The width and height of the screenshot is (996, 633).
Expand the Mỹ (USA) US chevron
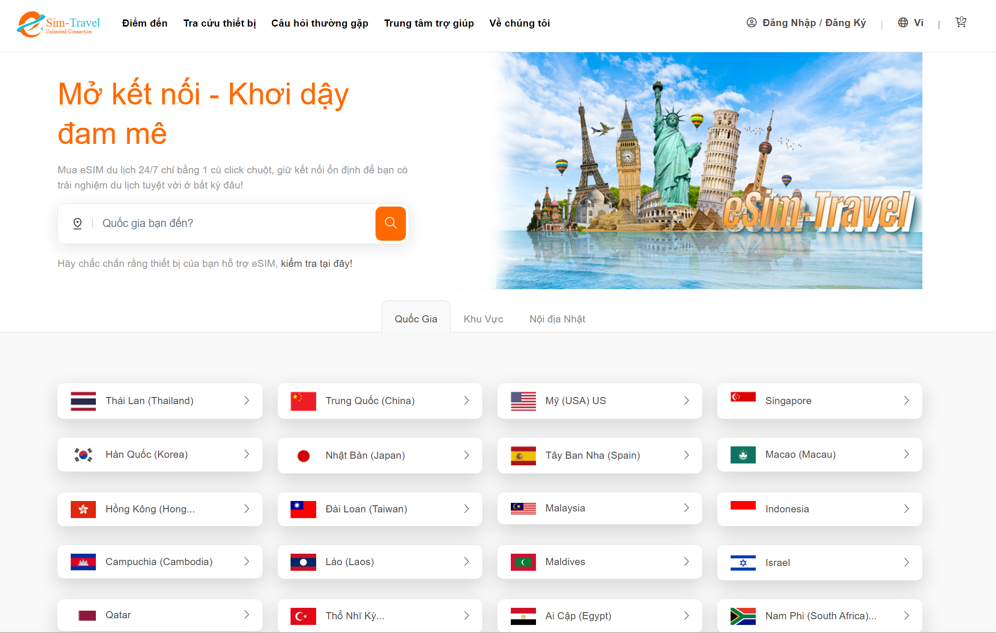tap(686, 401)
